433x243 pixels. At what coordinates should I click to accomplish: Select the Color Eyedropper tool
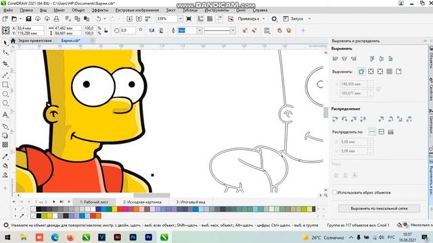tap(5, 157)
